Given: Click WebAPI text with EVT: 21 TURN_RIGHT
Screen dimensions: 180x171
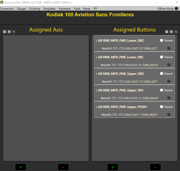Looking at the screenshot, I should (x=129, y=65).
